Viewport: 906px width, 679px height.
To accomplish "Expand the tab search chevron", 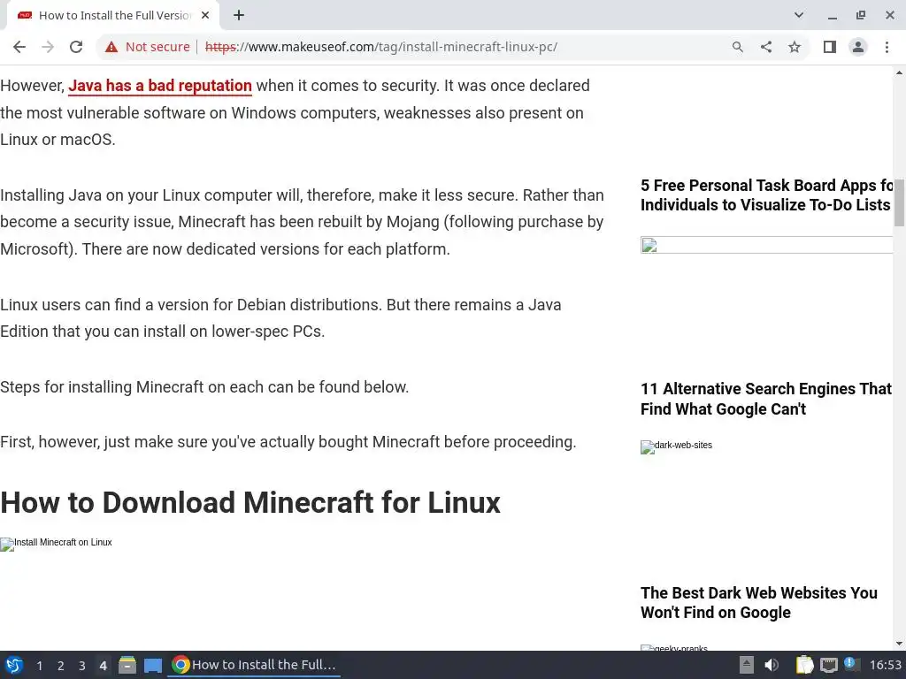I will 799,15.
